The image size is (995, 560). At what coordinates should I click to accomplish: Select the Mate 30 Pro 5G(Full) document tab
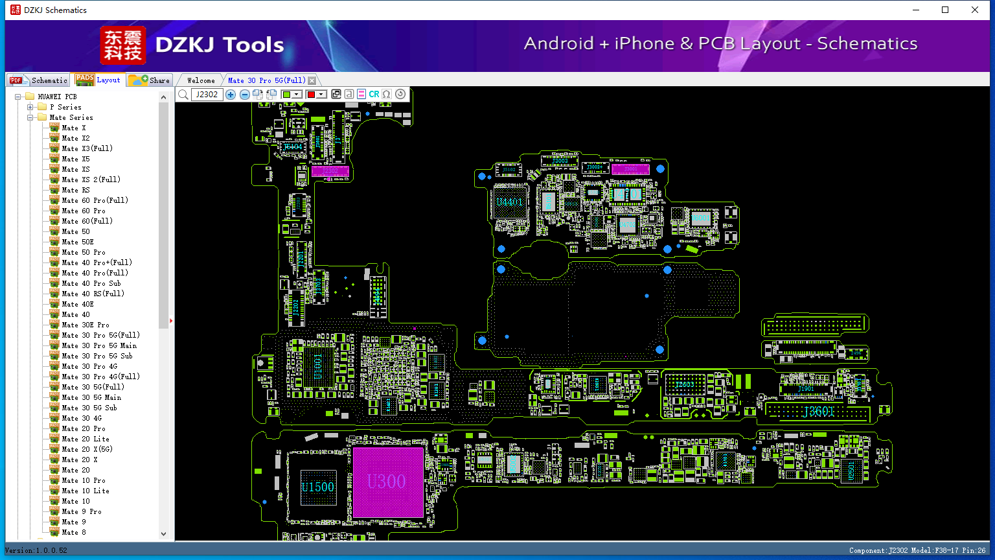[266, 80]
